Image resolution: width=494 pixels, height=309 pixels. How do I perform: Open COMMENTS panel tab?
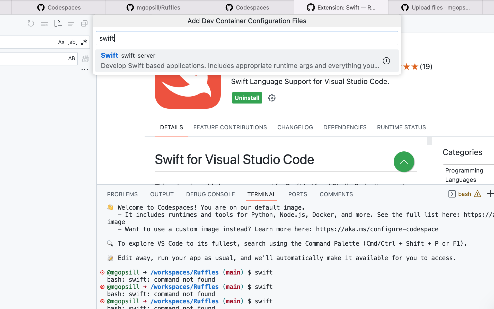coord(336,194)
